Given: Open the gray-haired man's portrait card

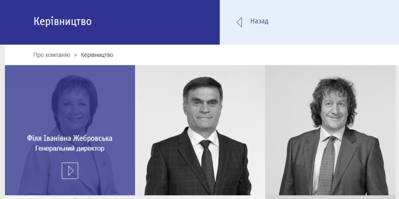Looking at the screenshot, I should pyautogui.click(x=200, y=130).
